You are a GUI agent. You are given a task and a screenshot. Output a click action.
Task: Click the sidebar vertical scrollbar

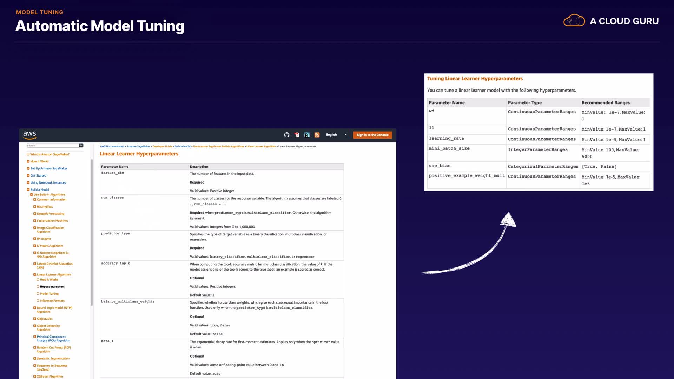(92, 232)
